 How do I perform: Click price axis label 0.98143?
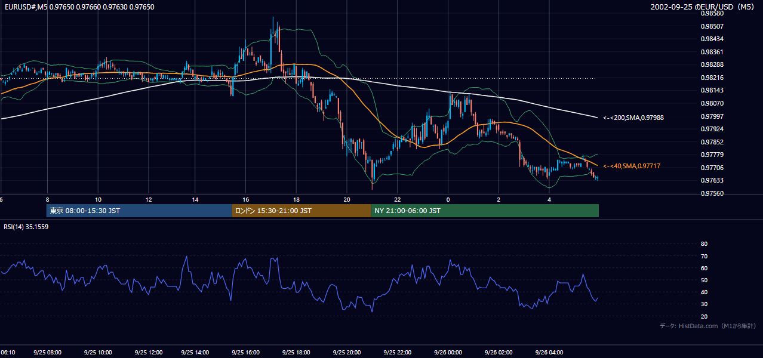tap(712, 90)
